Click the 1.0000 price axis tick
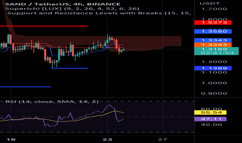Image resolution: width=242 pixels, height=143 pixels. click(x=214, y=83)
